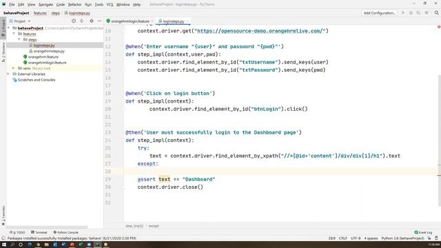Select Scratches and Consoles item
This screenshot has width=441, height=248.
click(x=37, y=80)
